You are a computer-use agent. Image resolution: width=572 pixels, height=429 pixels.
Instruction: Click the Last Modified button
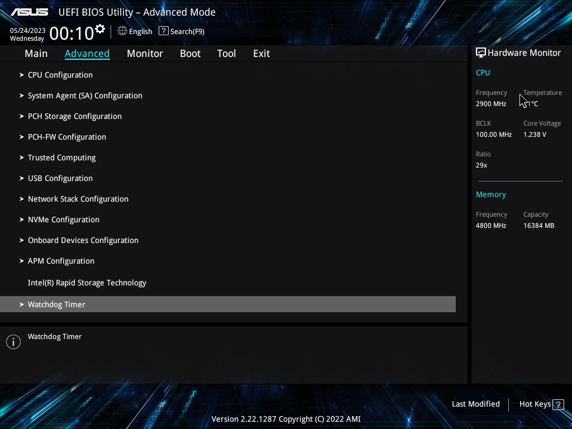476,404
